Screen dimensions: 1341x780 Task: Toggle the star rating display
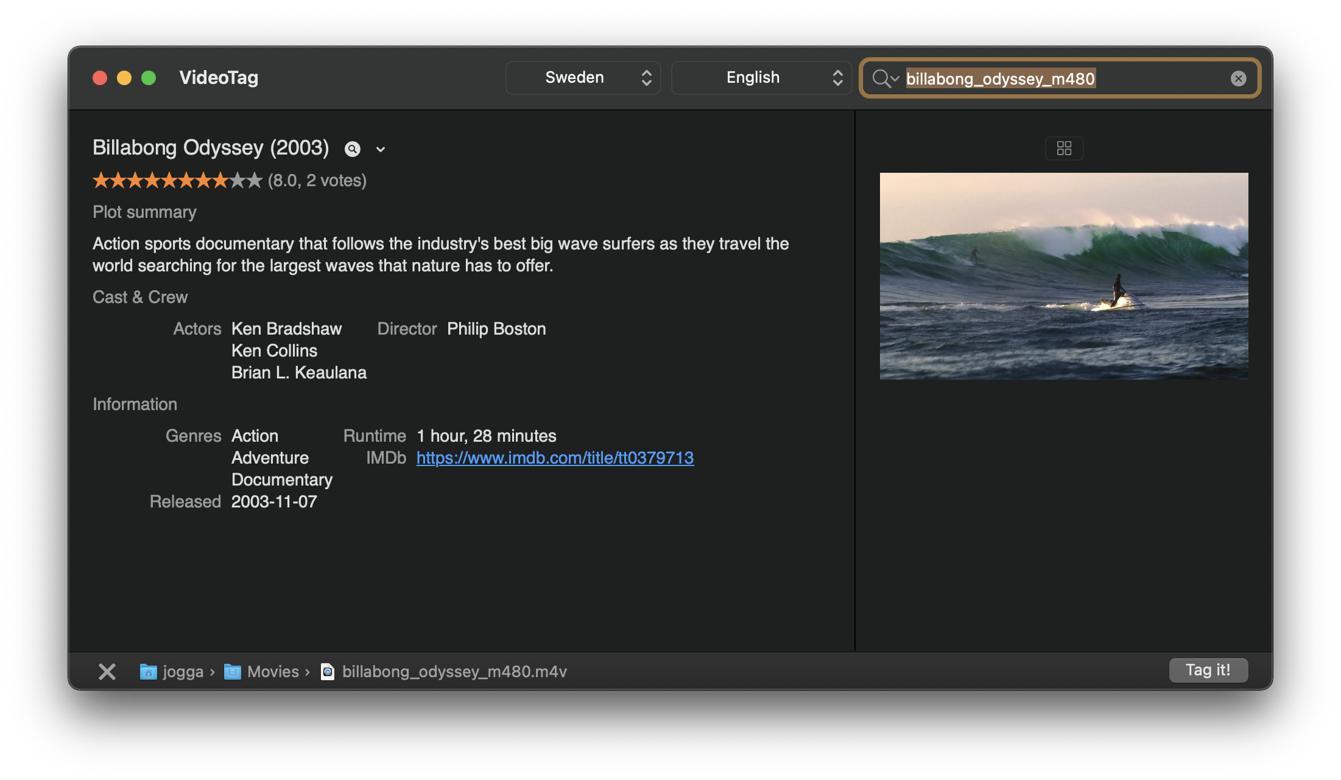click(177, 180)
